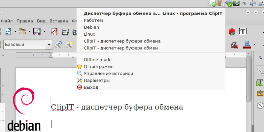Screen dimensions: 264x132
Task: Click the ruler tab-type corner button
Action: (3, 55)
